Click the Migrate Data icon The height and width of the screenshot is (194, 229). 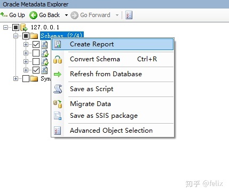point(58,104)
